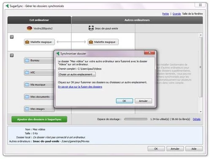Screen dimensions: 211x159
Task: Open the Détails storage link
Action: (197, 119)
